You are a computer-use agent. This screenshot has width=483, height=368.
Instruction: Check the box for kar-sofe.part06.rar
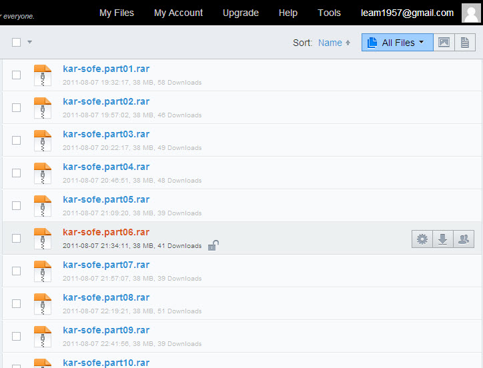point(16,238)
